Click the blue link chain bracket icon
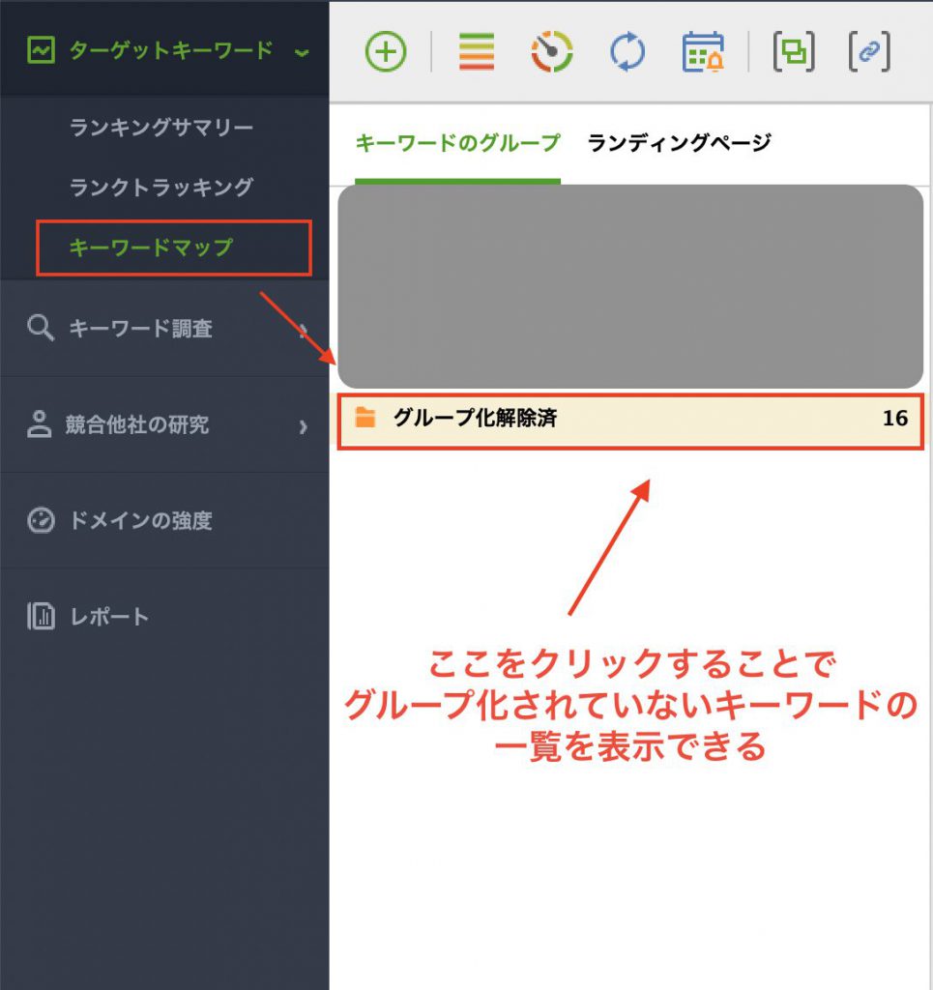Image resolution: width=933 pixels, height=990 pixels. 869,51
